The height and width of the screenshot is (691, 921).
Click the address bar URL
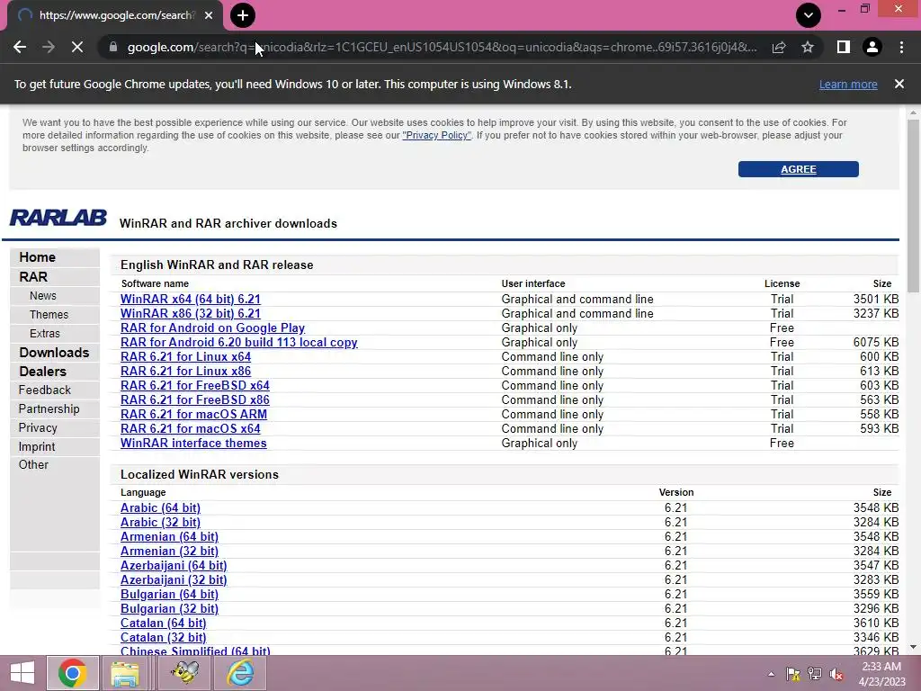click(443, 47)
